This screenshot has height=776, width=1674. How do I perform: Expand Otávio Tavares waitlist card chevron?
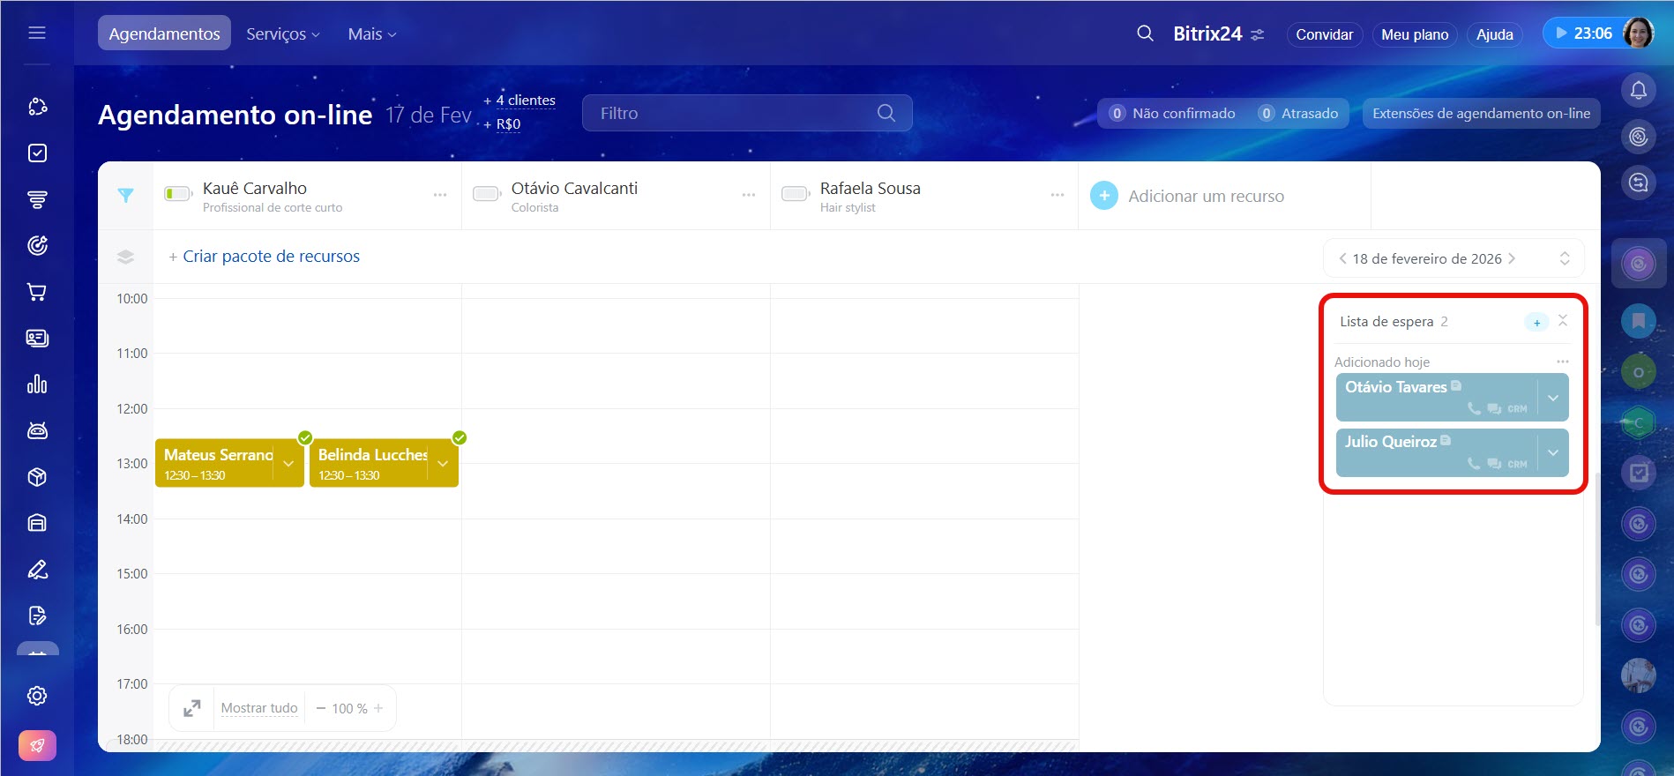click(1553, 398)
